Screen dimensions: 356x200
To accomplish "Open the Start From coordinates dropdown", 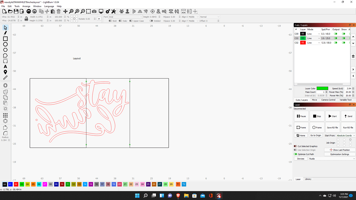I will click(x=346, y=135).
